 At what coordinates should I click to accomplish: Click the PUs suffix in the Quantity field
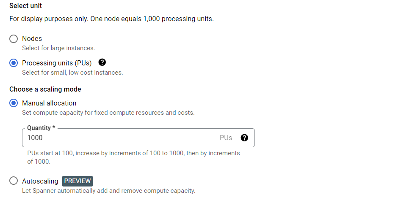point(226,138)
